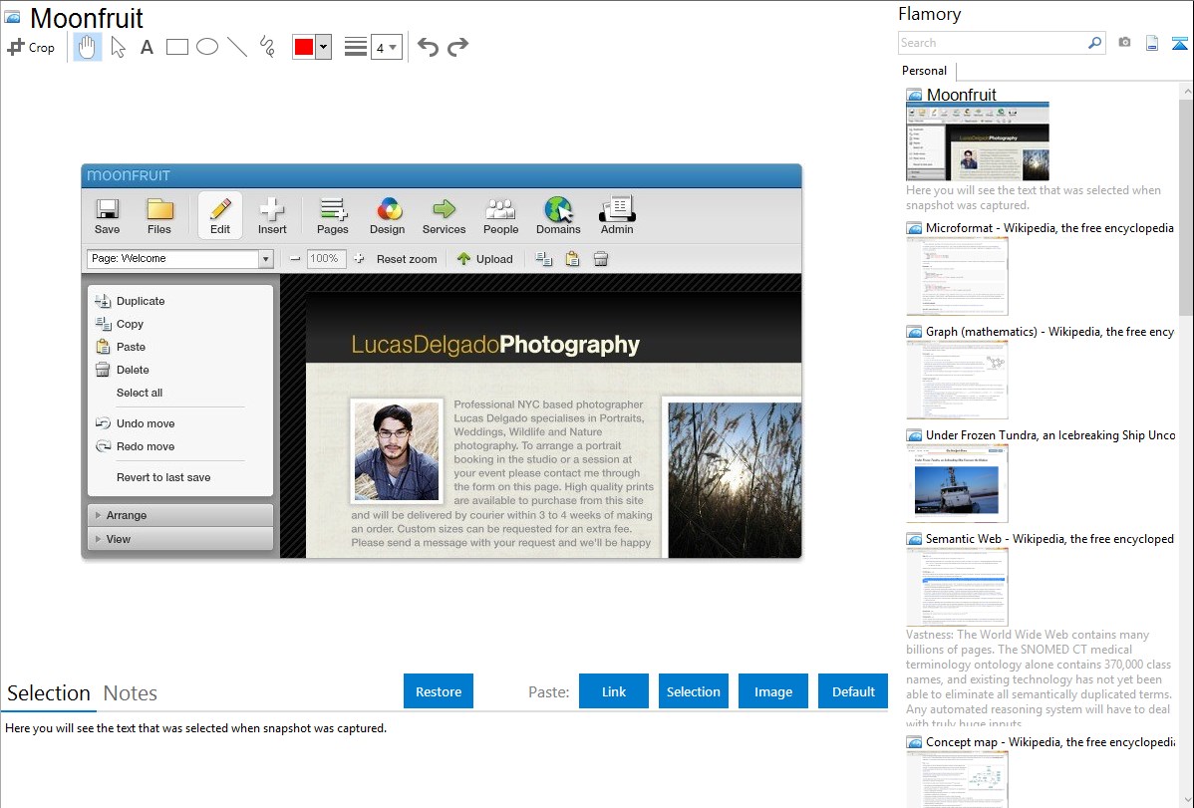Click the paste clipboard icon right of Upload

coord(573,259)
